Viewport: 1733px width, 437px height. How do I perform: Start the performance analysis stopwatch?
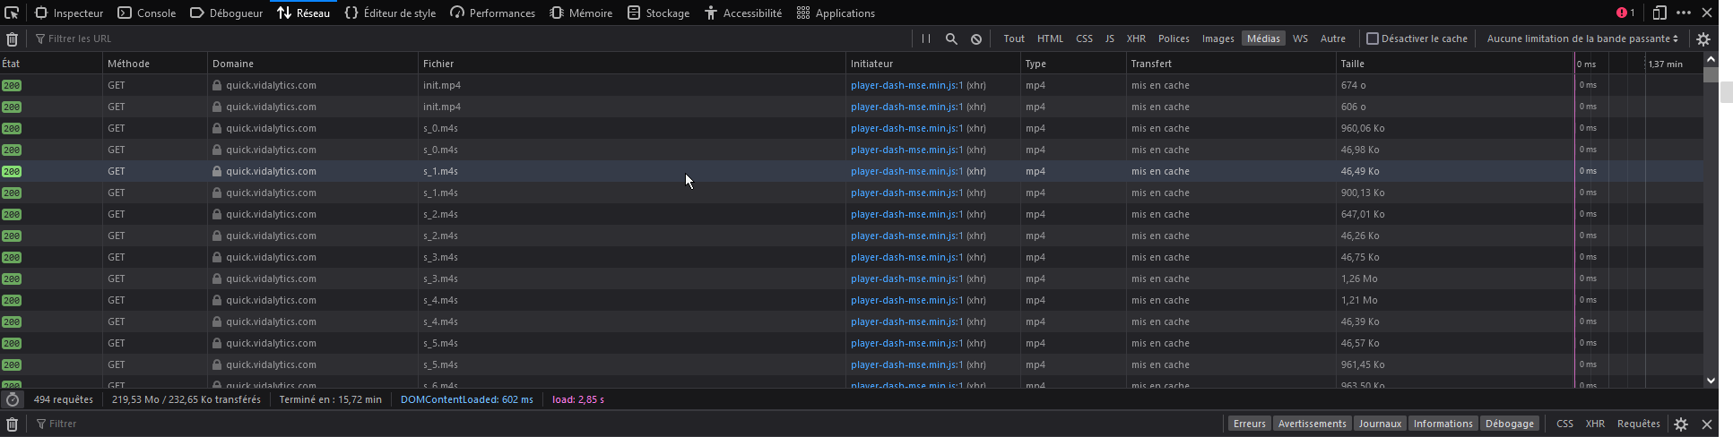pos(13,399)
